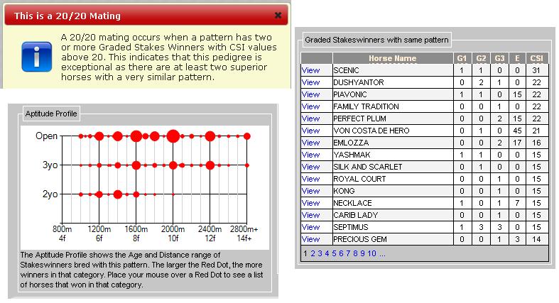View the YASHMAK horse record
This screenshot has height=303, width=559.
click(310, 155)
